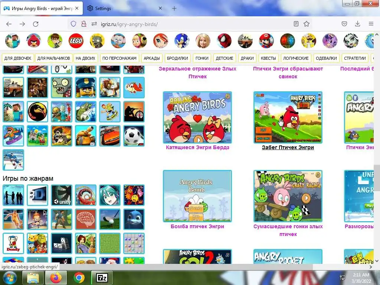Open the Winx red-haired character icon
The height and width of the screenshot is (285, 380).
pyautogui.click(x=160, y=41)
